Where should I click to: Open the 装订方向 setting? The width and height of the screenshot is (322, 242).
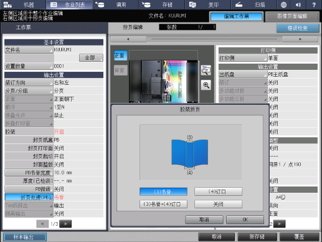pos(29,82)
